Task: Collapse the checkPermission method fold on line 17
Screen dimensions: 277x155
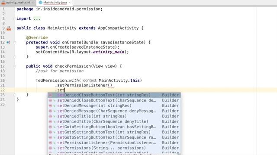Action: click(15, 66)
